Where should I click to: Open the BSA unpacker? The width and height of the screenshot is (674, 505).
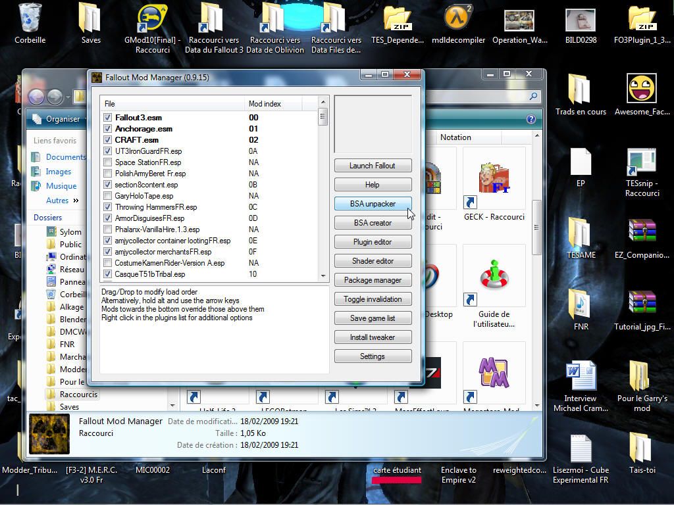coord(373,204)
